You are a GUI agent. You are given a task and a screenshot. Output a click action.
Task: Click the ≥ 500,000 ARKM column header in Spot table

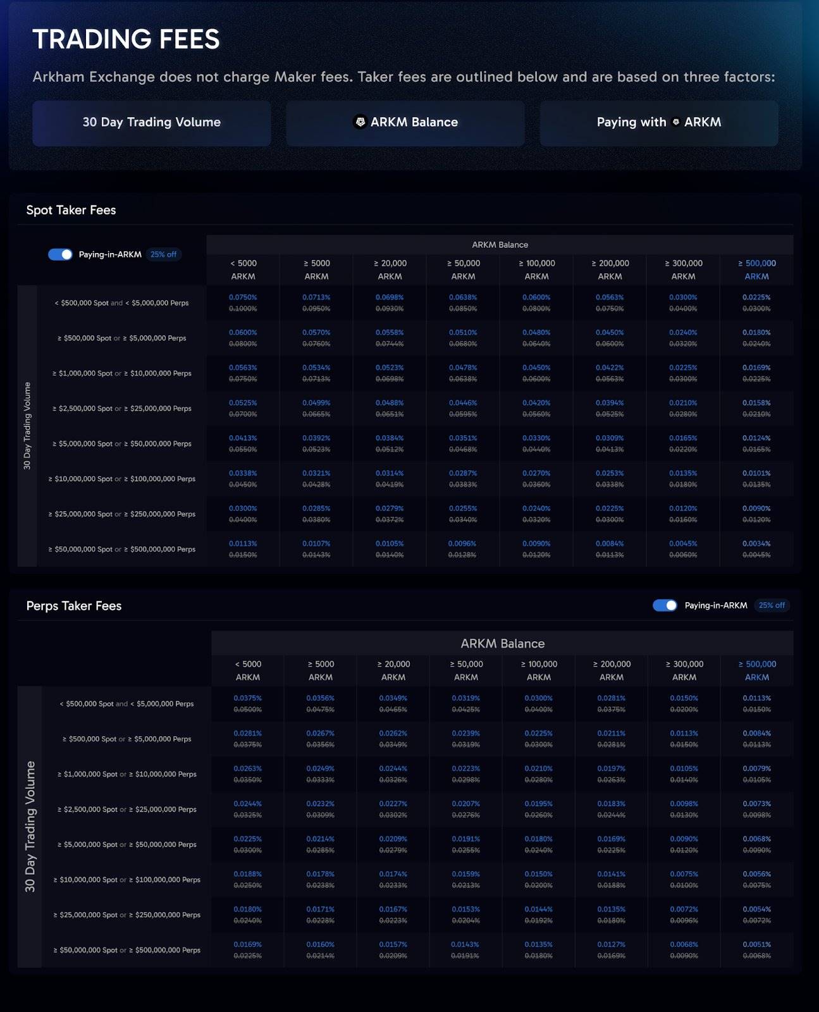[x=756, y=269]
